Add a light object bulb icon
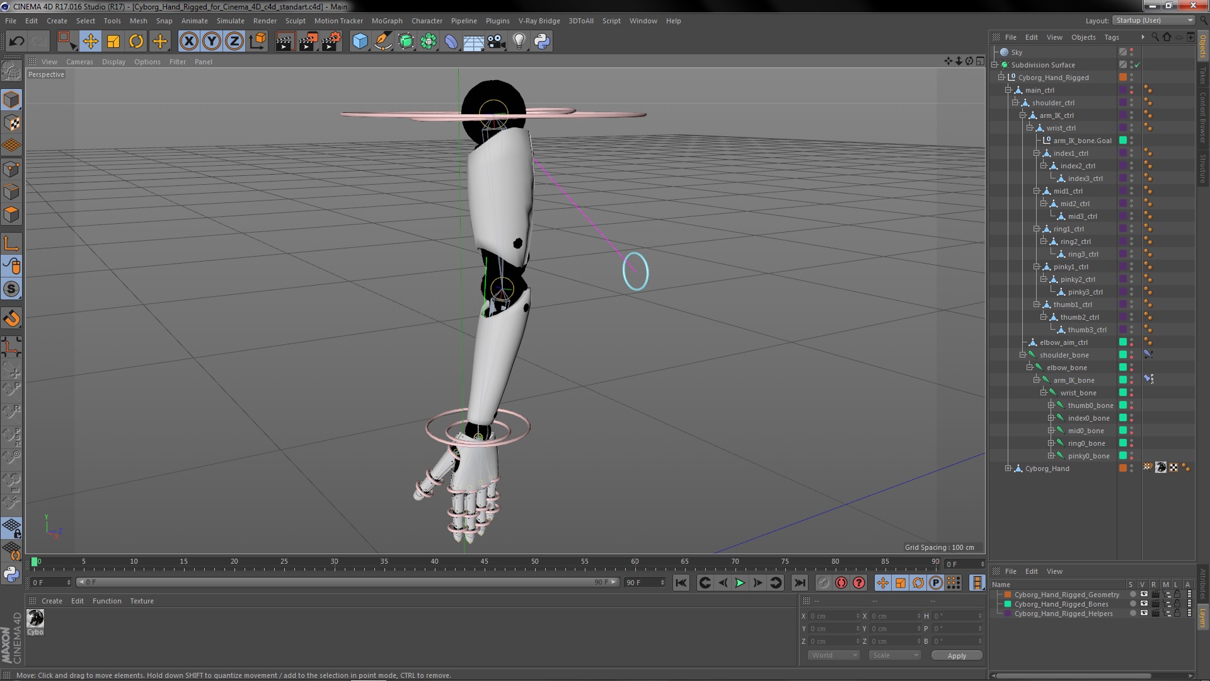This screenshot has height=681, width=1210. [519, 42]
